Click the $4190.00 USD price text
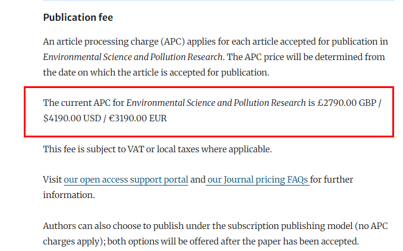The image size is (403, 251). tap(73, 118)
